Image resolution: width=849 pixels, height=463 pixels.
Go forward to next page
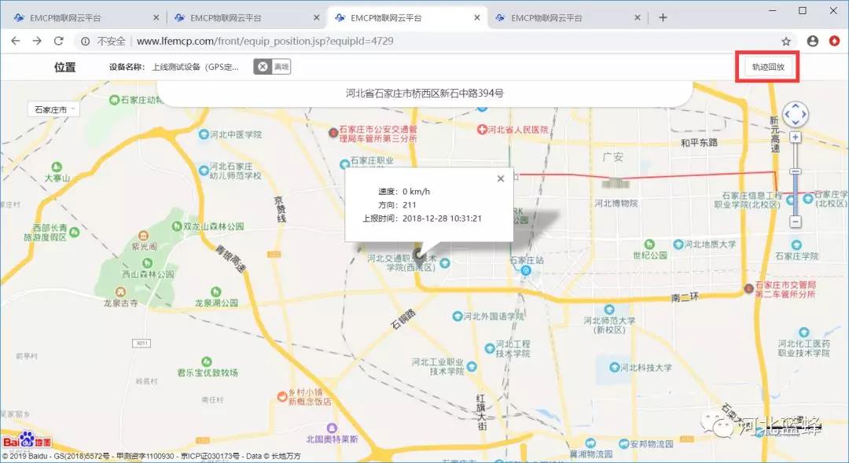click(x=37, y=41)
